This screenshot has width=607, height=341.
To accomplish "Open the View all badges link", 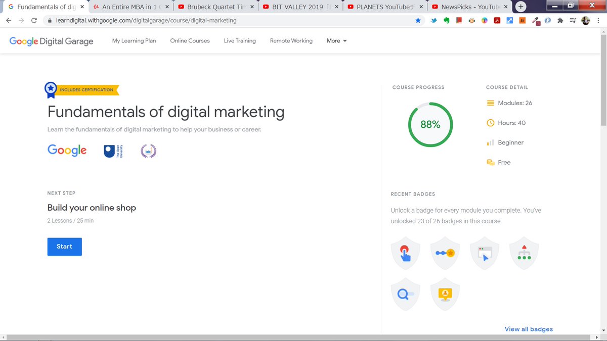I will coord(529,329).
